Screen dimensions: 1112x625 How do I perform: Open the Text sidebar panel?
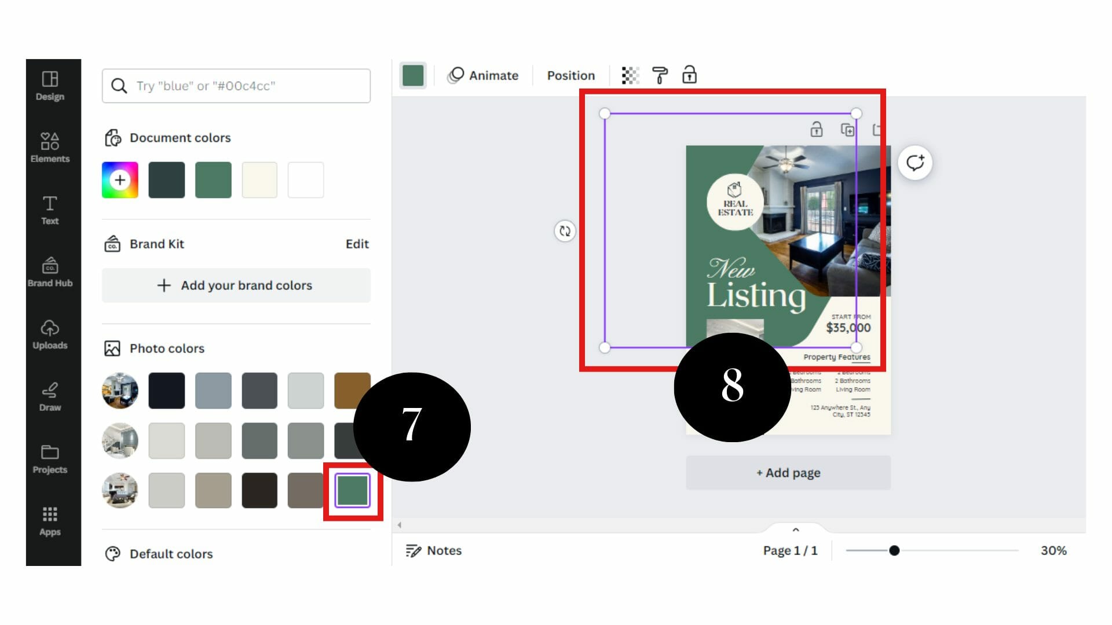(50, 209)
